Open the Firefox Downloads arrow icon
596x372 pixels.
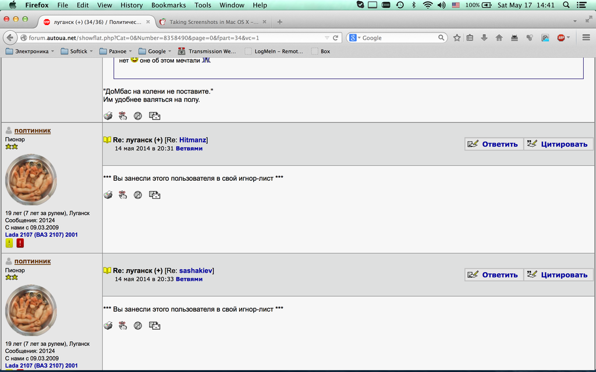click(x=484, y=38)
